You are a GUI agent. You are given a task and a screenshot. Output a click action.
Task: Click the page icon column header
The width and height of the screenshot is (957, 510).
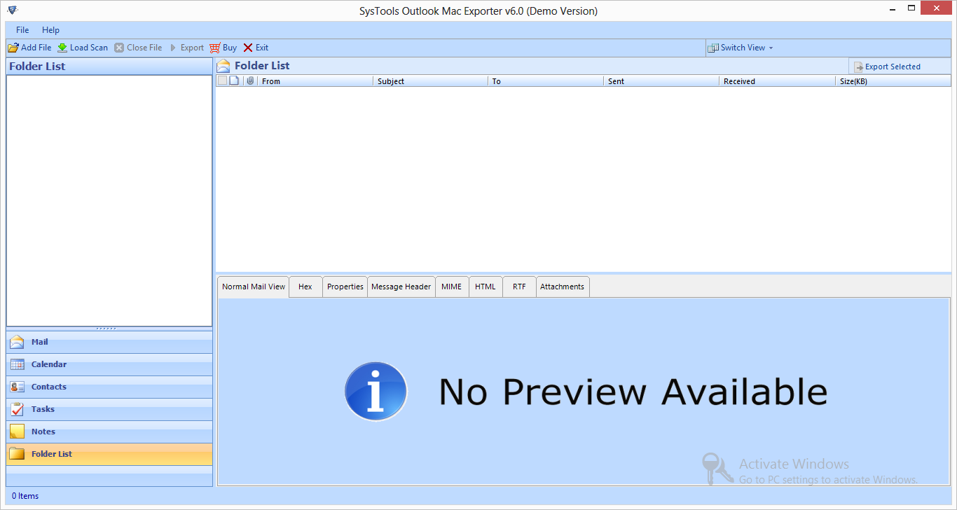tap(235, 81)
